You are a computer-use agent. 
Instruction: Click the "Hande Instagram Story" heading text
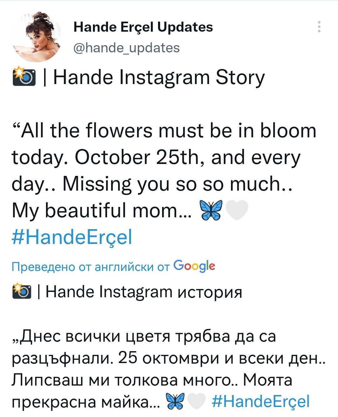[x=159, y=77]
